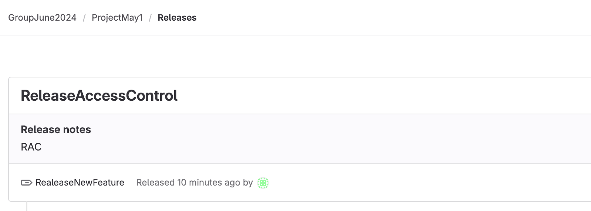Click the slash separator before Releases

pyautogui.click(x=150, y=18)
